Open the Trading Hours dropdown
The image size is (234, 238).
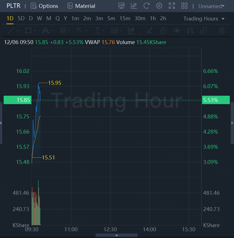pos(204,19)
